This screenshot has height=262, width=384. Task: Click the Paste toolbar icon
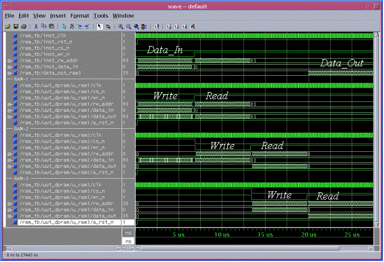coord(51,26)
